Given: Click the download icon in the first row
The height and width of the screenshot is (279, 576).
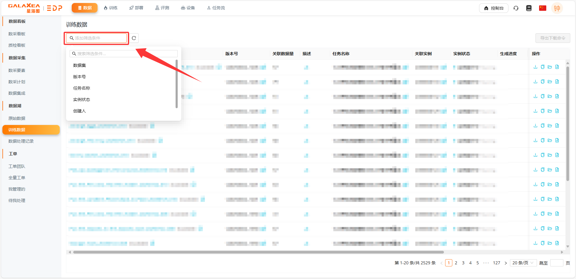Looking at the screenshot, I should coord(535,67).
